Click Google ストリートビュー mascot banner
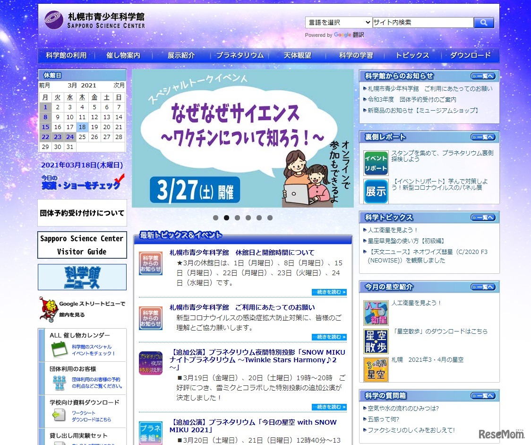531x445 pixels. (x=82, y=309)
